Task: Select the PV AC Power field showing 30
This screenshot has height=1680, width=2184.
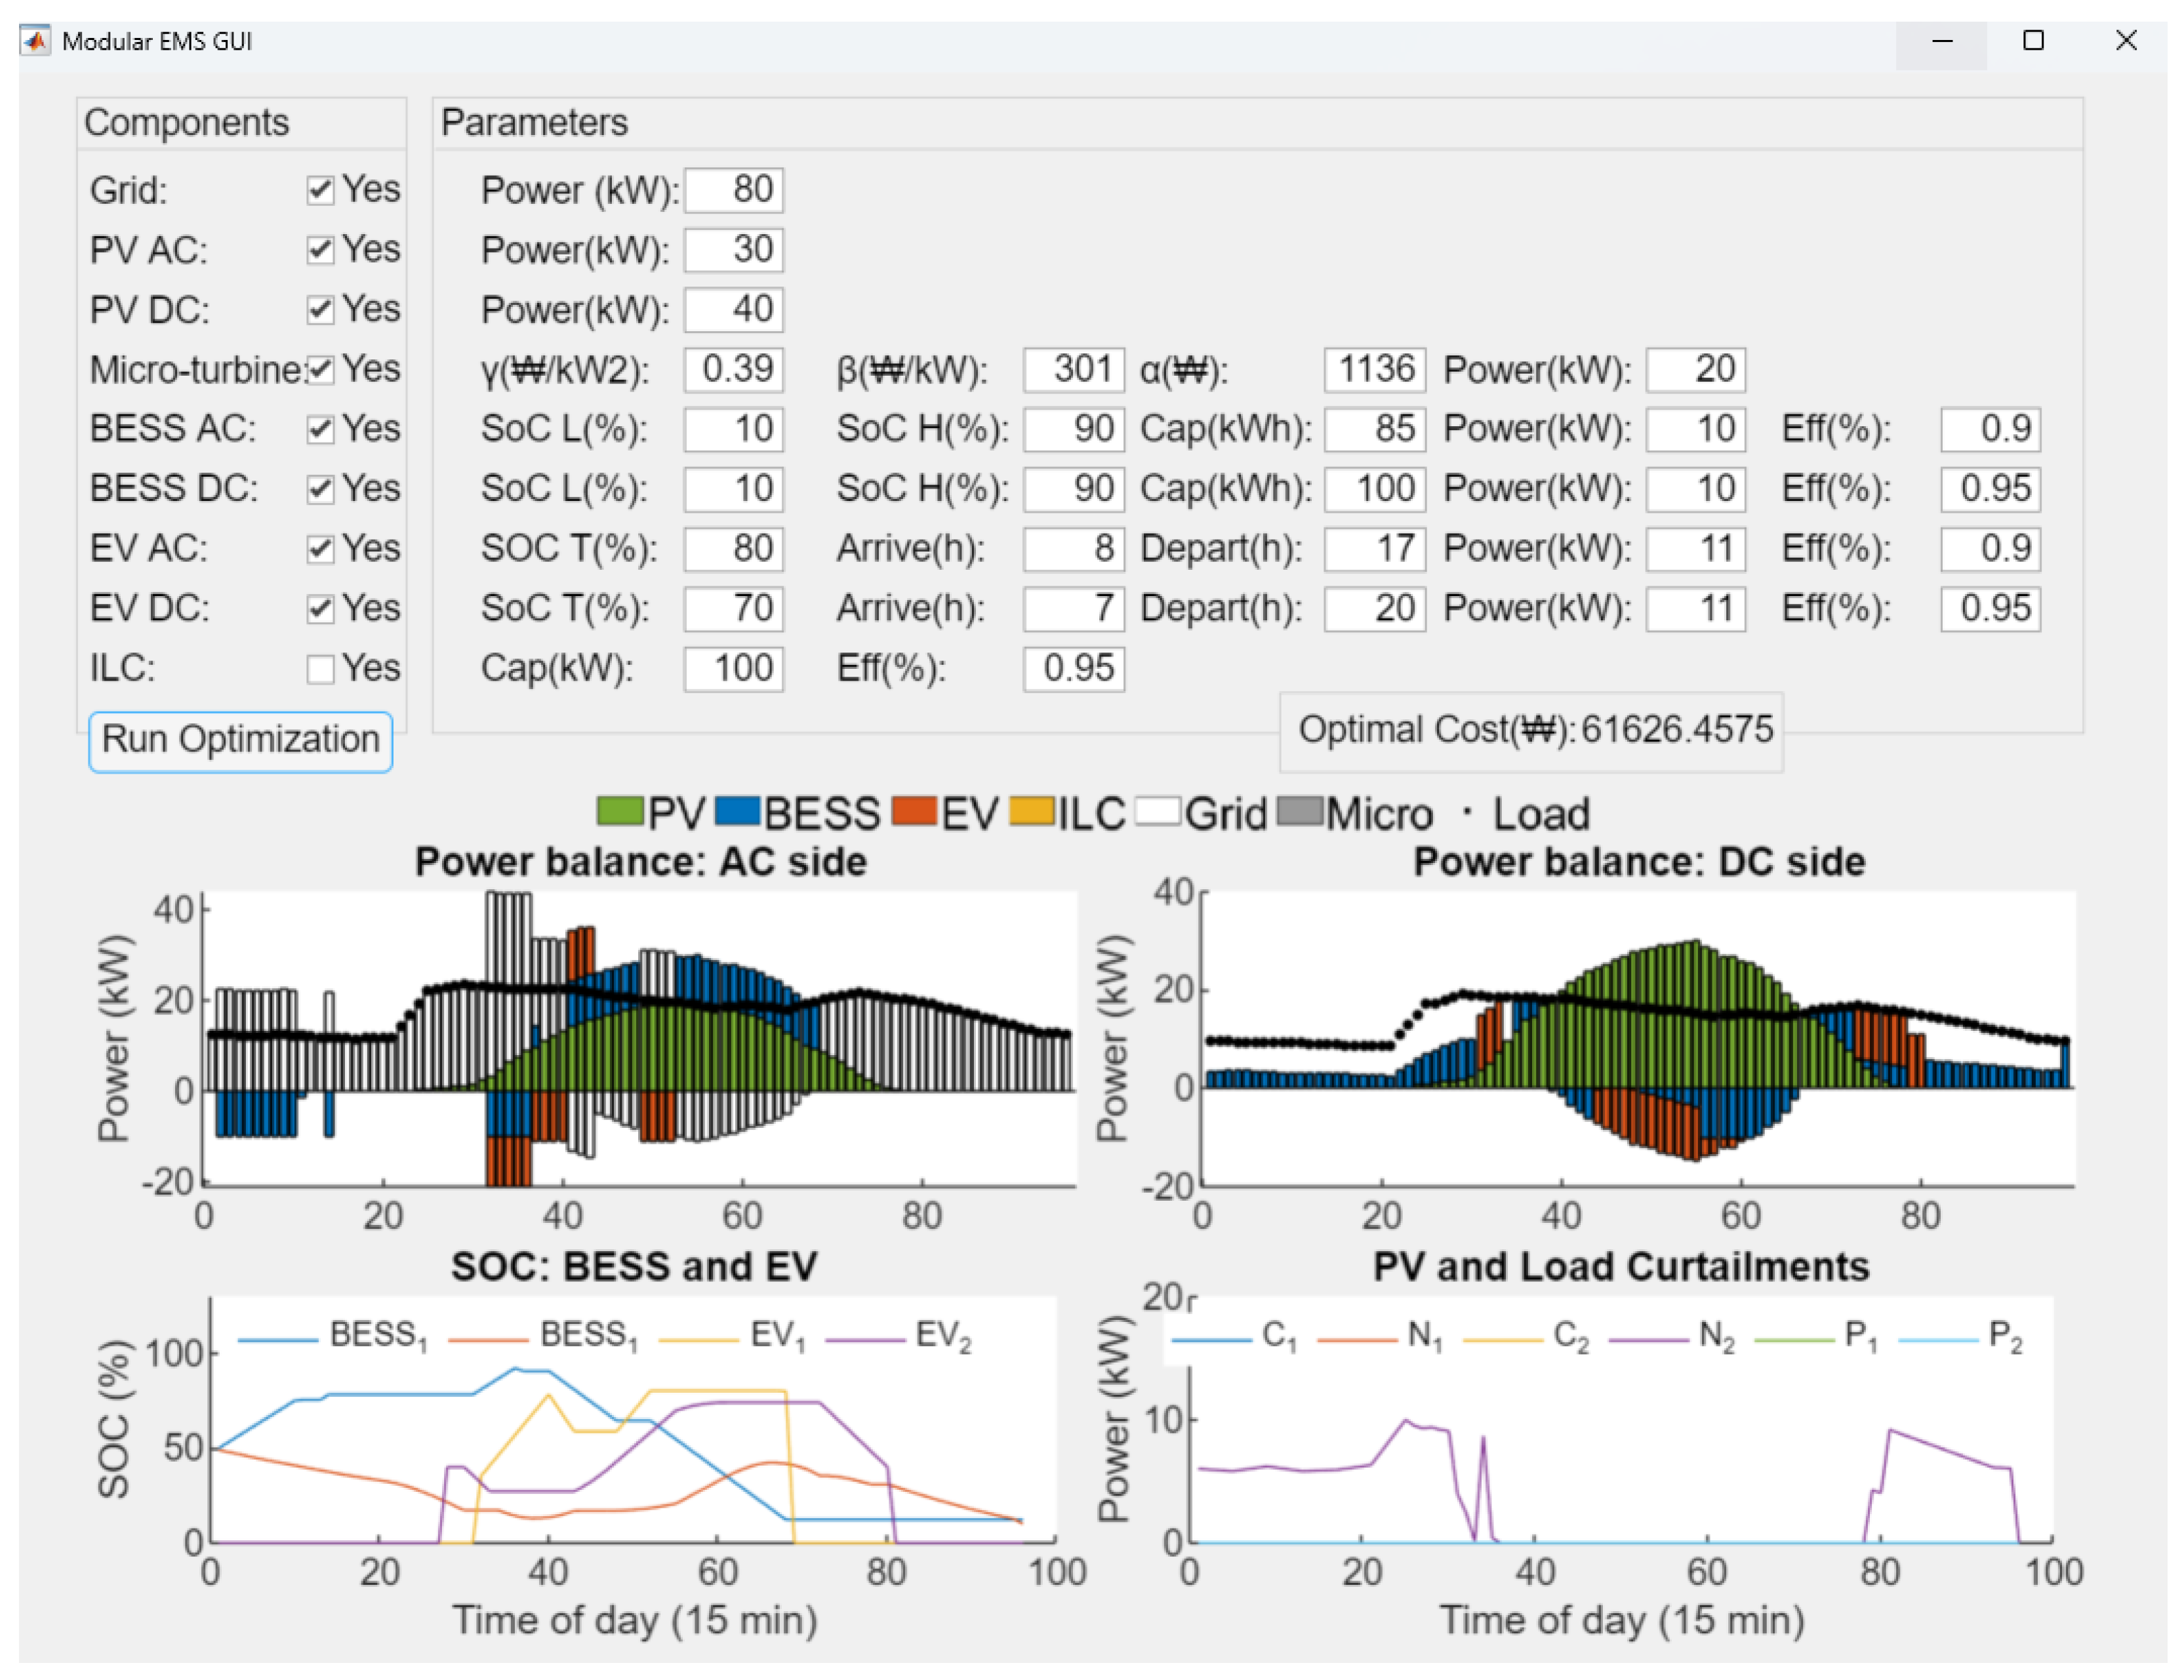Action: pyautogui.click(x=734, y=250)
